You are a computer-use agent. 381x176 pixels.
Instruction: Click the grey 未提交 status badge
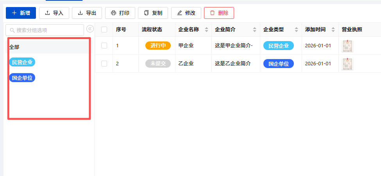[x=158, y=63]
